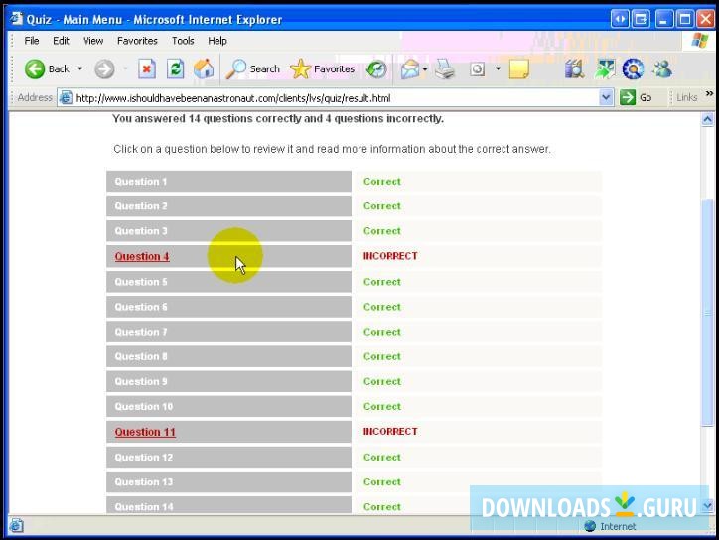Click the green arrow toolbar icon
Screen dimensions: 719x540
(x=605, y=69)
